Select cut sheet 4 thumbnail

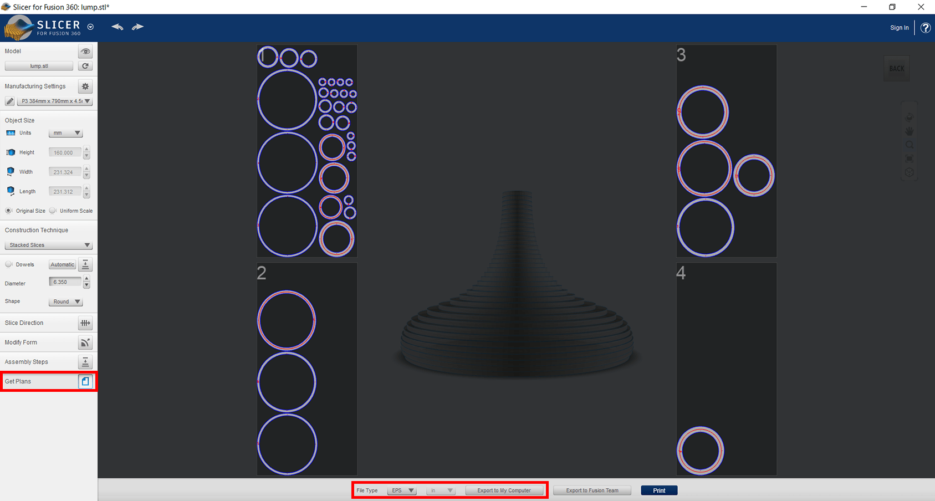[x=727, y=369]
